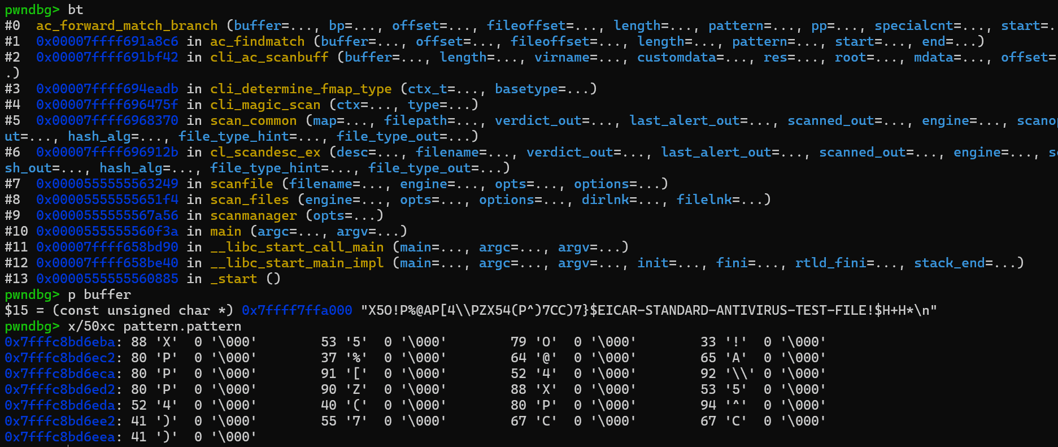Click __libc_start_call_main in frame #11
Viewport: 1058px width, 447px height.
[x=297, y=248]
